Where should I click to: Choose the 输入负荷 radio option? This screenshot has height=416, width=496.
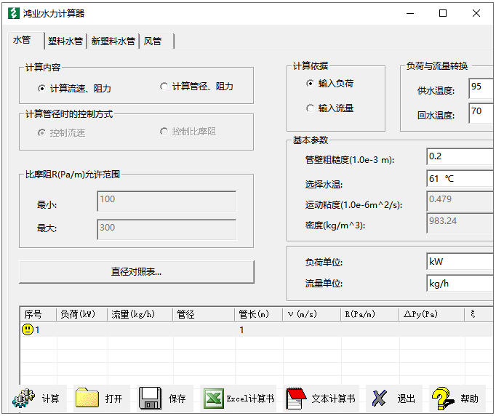[x=311, y=84]
